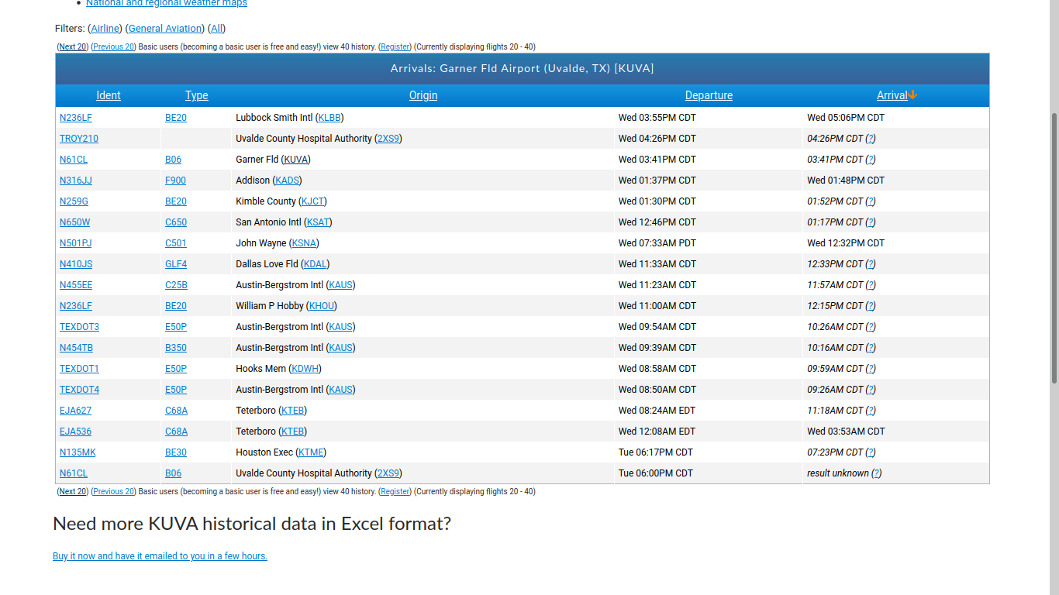
Task: Open flight TEXDOT4
Action: [79, 390]
